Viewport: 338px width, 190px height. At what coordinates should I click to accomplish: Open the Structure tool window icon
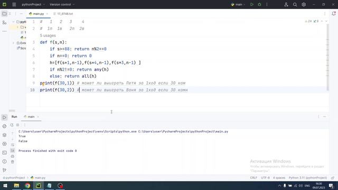(4, 22)
